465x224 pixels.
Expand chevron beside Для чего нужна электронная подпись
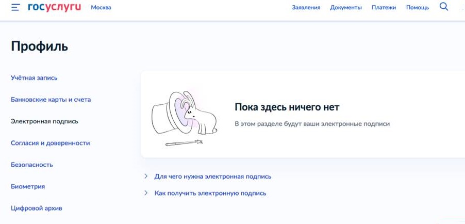click(145, 177)
